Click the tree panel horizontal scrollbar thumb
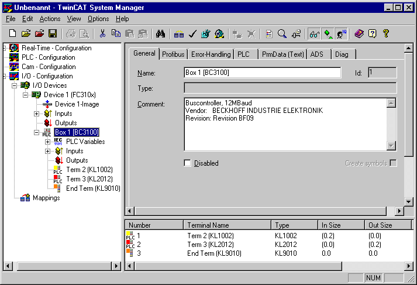 tap(64, 266)
